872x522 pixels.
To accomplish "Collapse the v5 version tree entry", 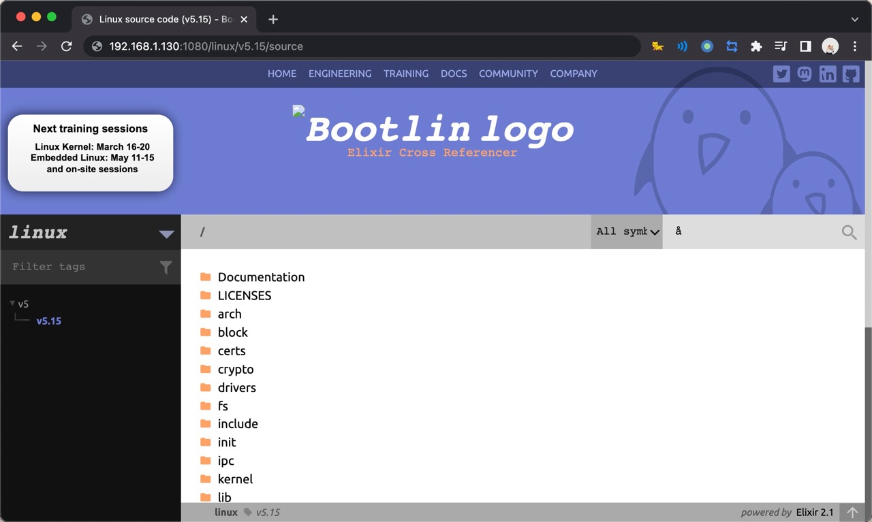I will 12,304.
